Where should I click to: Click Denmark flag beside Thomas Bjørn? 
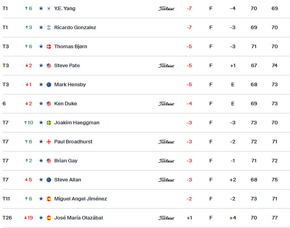[x=49, y=46]
